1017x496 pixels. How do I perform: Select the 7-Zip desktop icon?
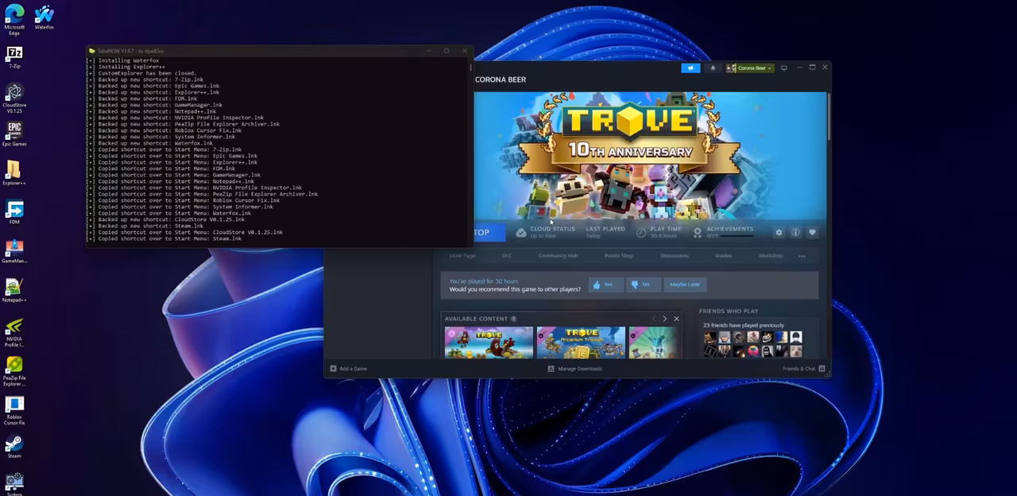tap(14, 57)
